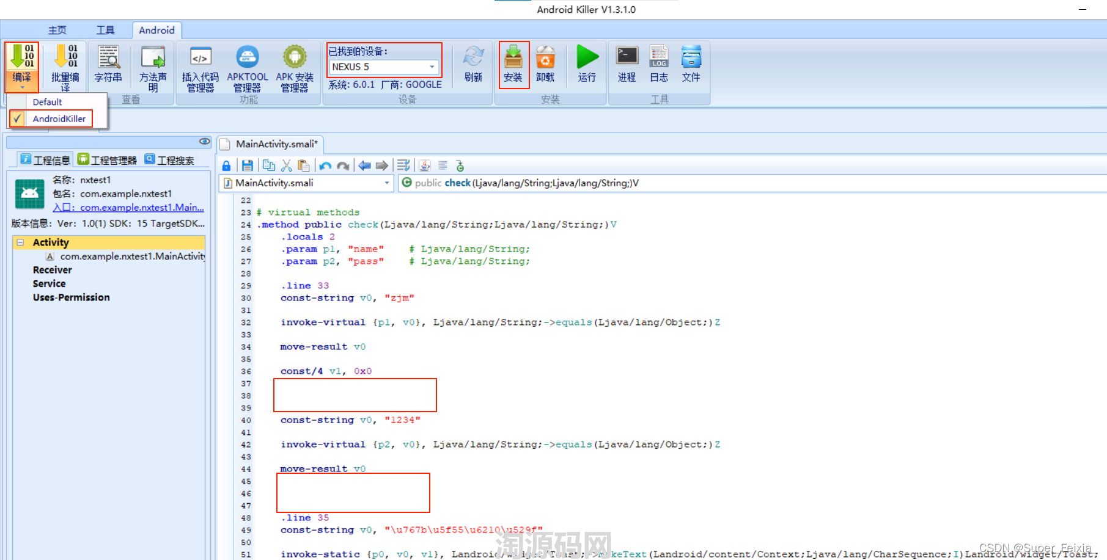Screen dimensions: 1107x560
Task: Click the line const/4 v1, 0x0
Action: tap(326, 371)
